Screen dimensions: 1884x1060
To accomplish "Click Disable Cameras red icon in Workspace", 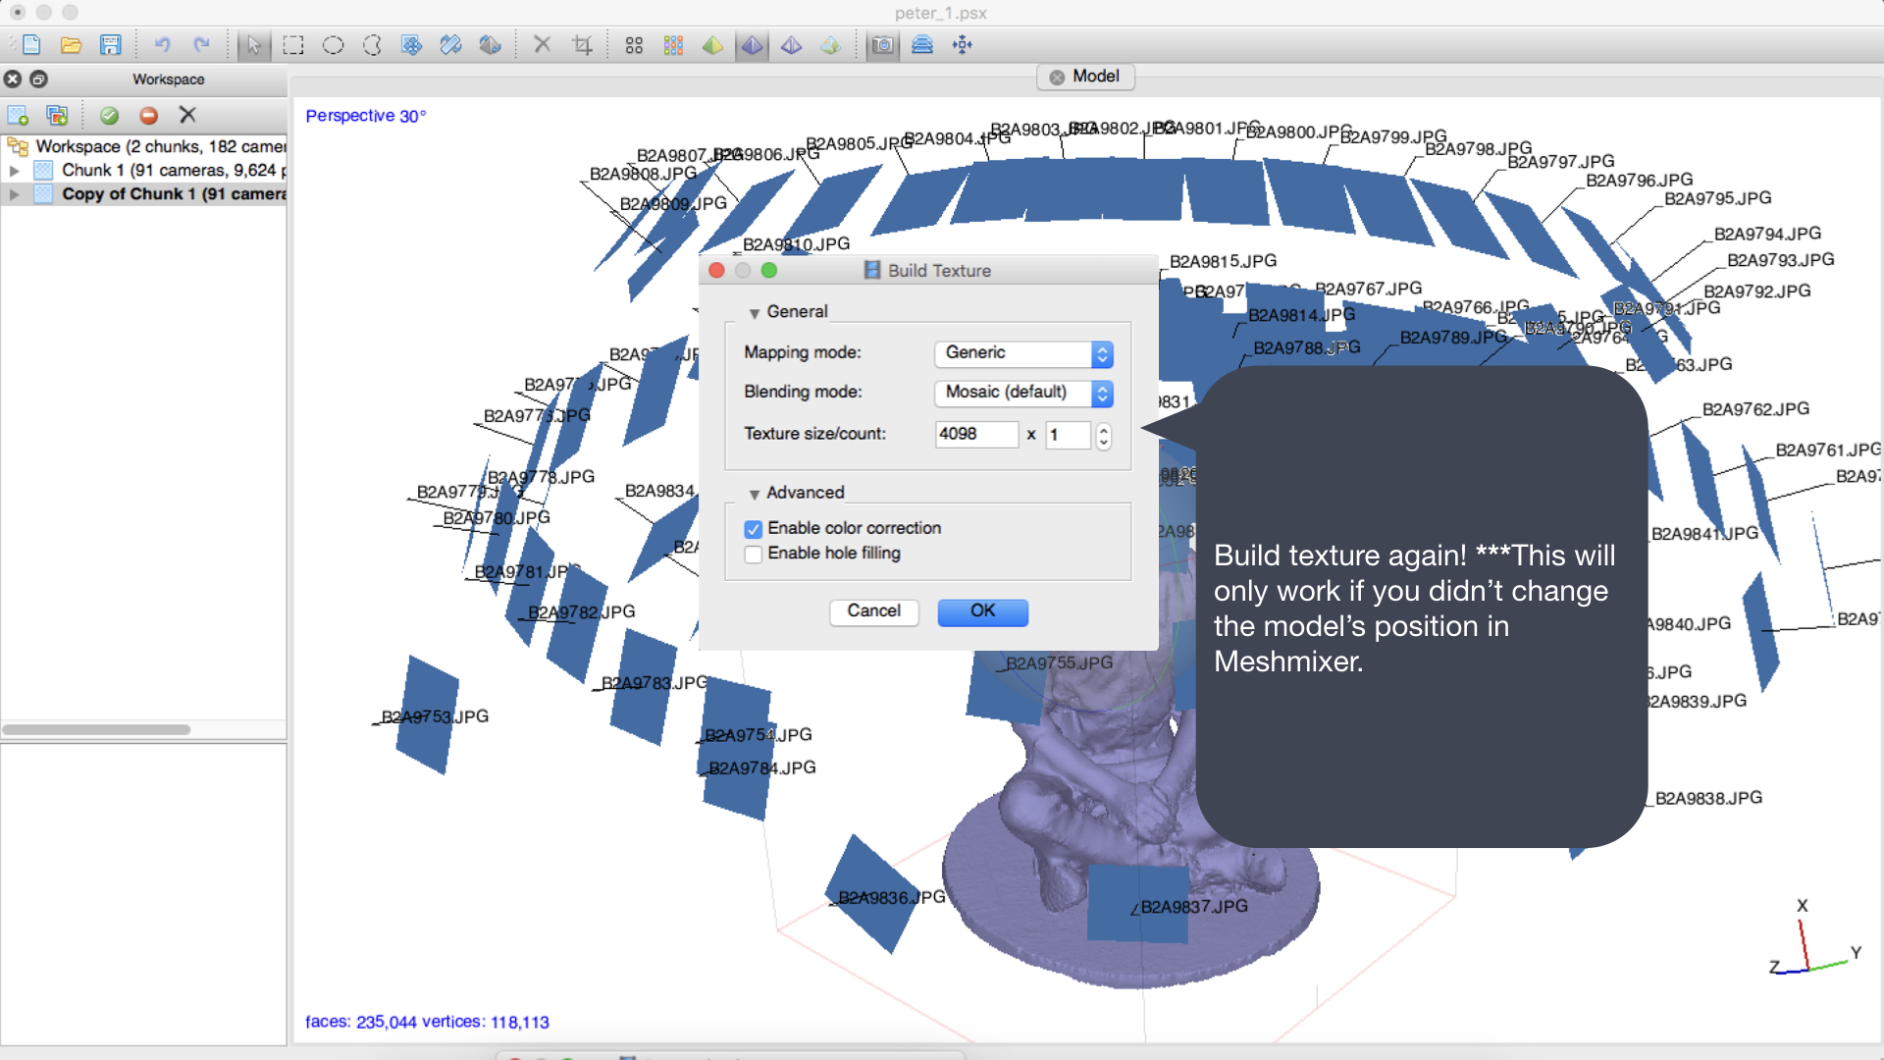I will click(x=148, y=116).
